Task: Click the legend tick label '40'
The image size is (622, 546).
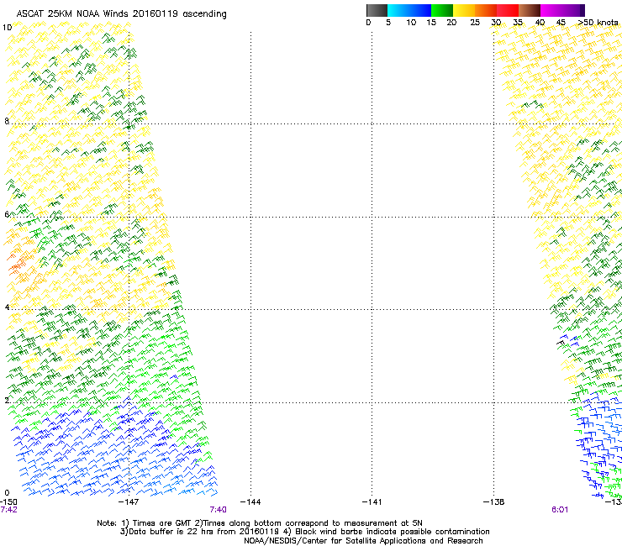Action: point(540,23)
